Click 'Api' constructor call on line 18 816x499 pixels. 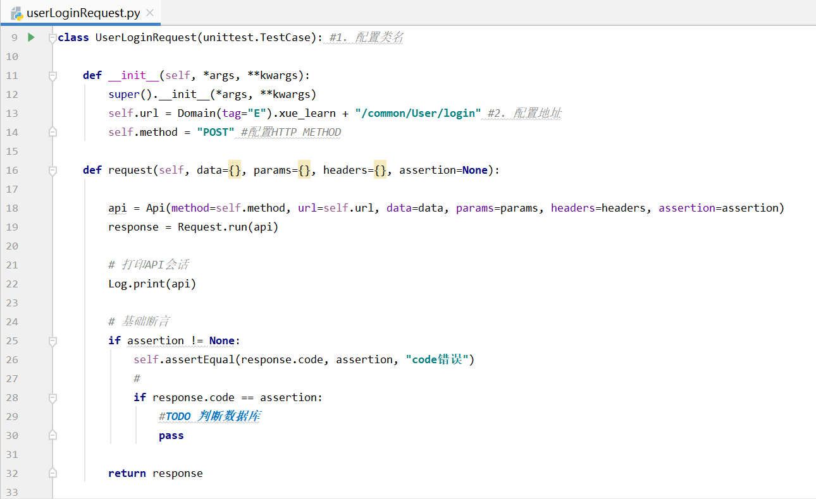click(x=156, y=208)
